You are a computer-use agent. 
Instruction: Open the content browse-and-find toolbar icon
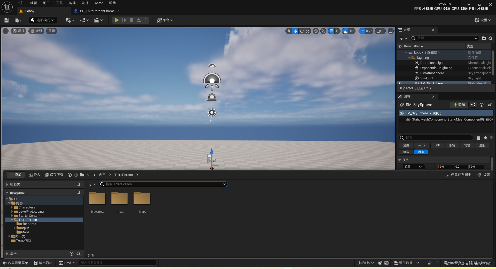point(18,20)
